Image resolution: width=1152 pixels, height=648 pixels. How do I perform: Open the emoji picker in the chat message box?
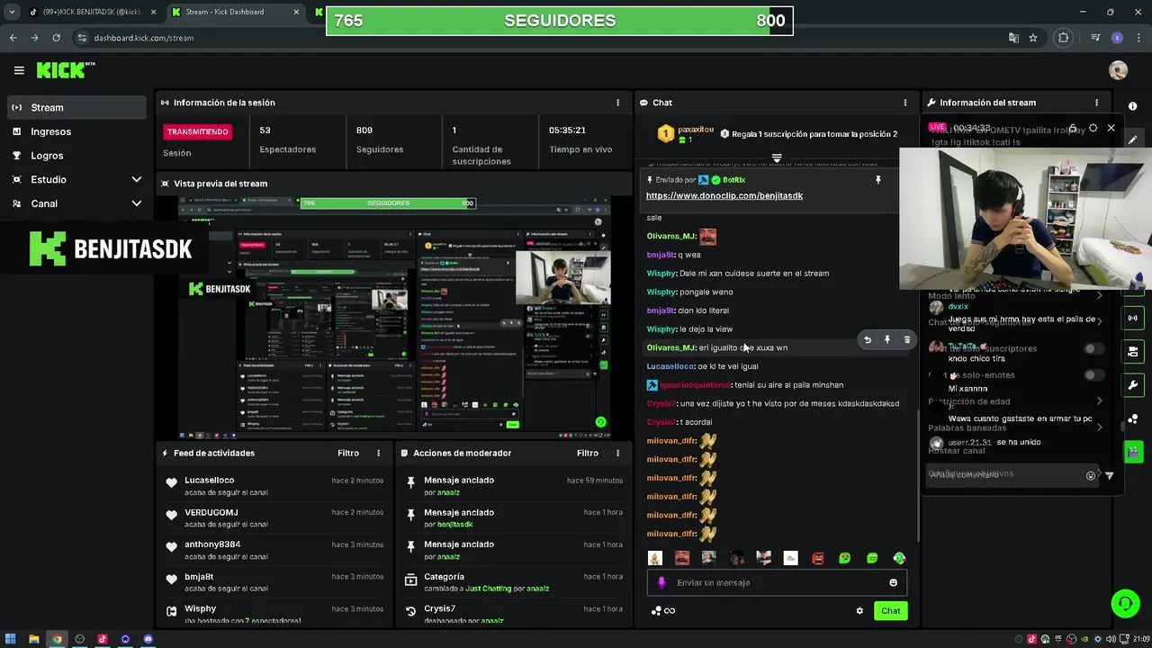pyautogui.click(x=893, y=582)
